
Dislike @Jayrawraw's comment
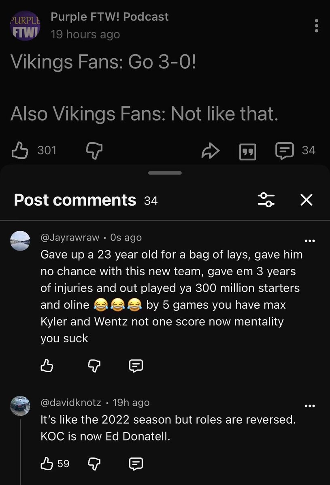(x=95, y=366)
